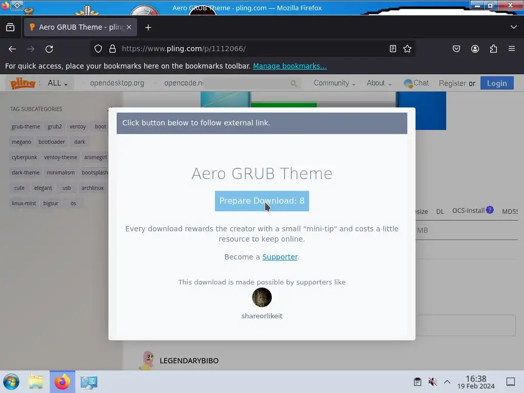
Task: Select the ventoy-theme tag
Action: (60, 158)
